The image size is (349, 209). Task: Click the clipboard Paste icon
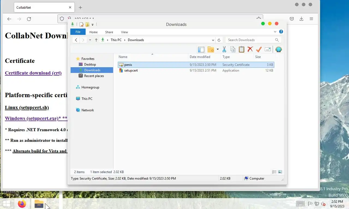pyautogui.click(x=242, y=49)
